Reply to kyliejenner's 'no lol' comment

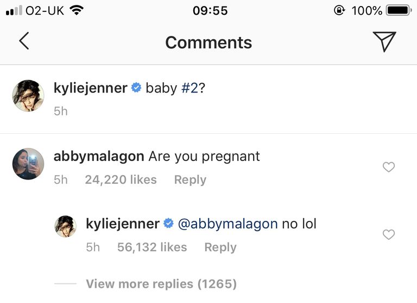220,248
